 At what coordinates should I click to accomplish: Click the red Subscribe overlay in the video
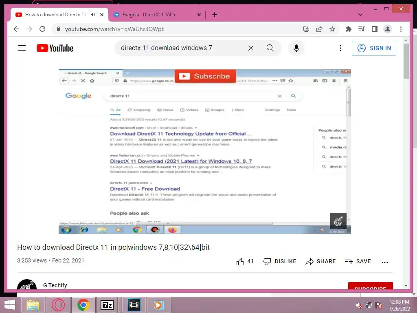pos(205,76)
